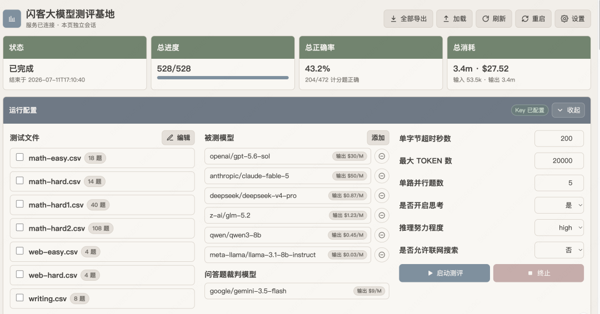Click the 528/528 progress value

[174, 69]
